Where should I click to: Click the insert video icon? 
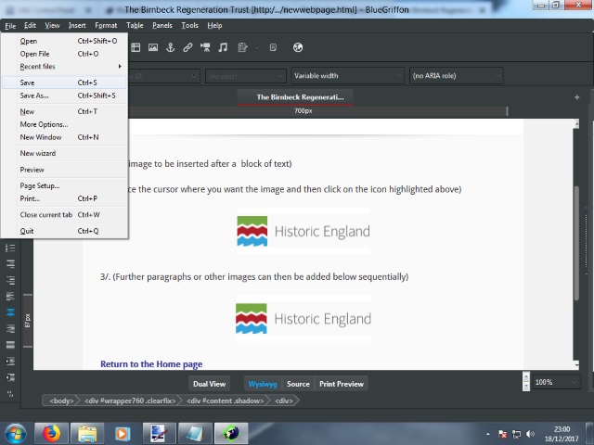(x=205, y=47)
